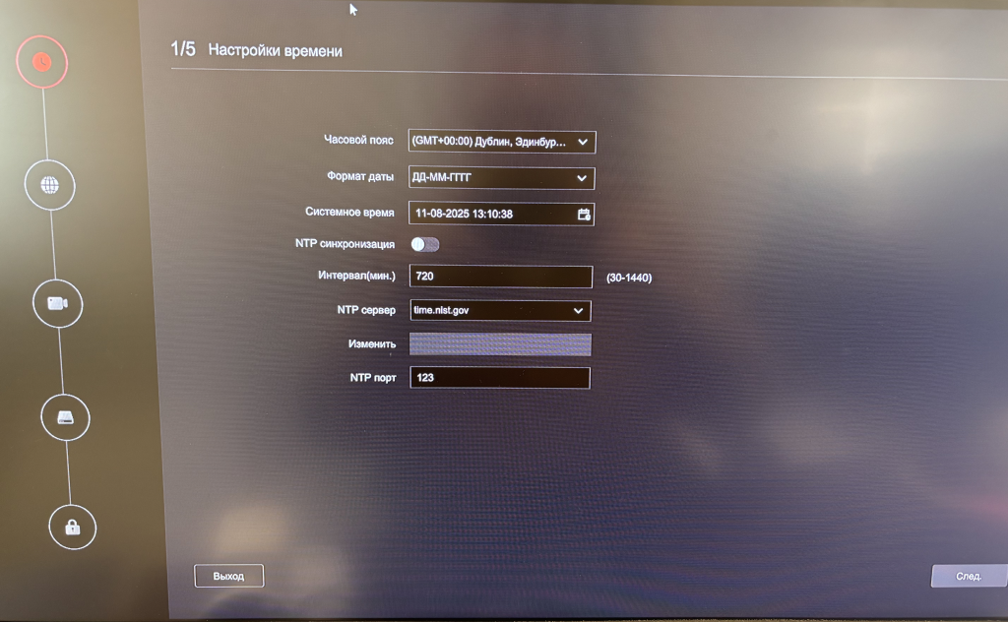Image resolution: width=1008 pixels, height=622 pixels.
Task: Open calendar picker in system time field
Action: click(x=584, y=214)
